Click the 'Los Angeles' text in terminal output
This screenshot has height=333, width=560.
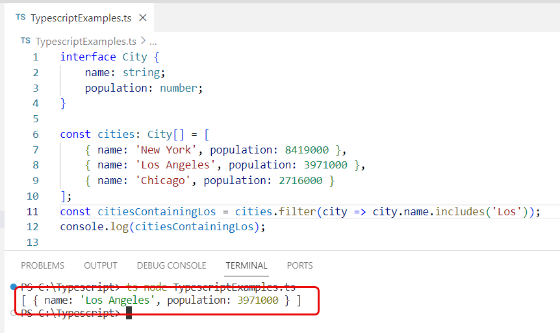coord(118,300)
